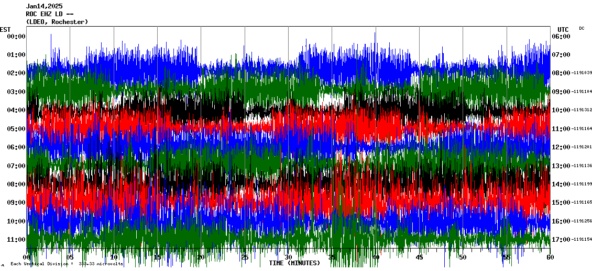Viewport: 592px width, 271px height.
Task: Click the 17:00 UTC row label
Action: pyautogui.click(x=560, y=240)
